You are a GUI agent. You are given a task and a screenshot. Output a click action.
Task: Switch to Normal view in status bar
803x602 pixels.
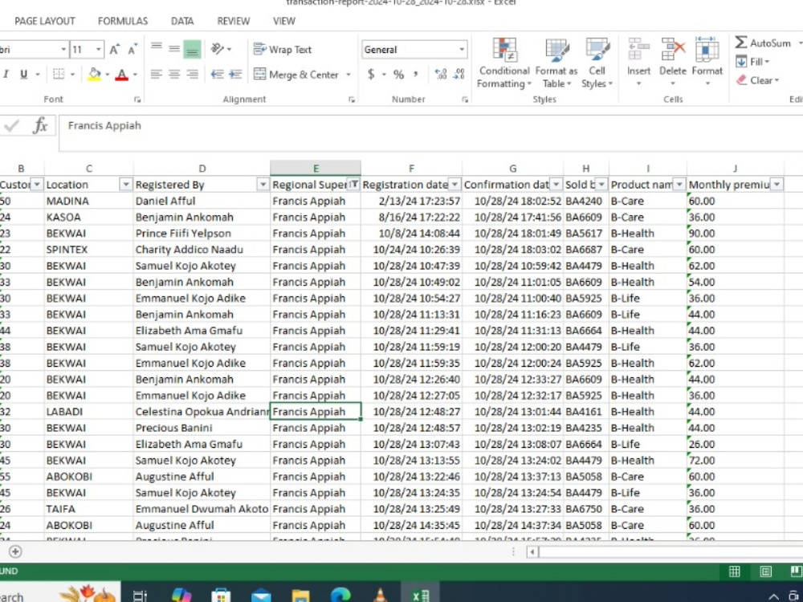[735, 571]
